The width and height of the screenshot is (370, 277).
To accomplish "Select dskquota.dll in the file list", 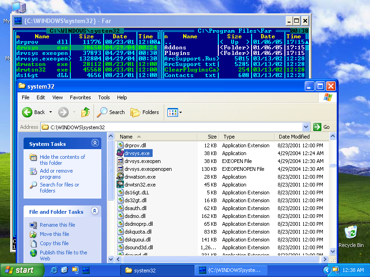I will click(x=138, y=232).
